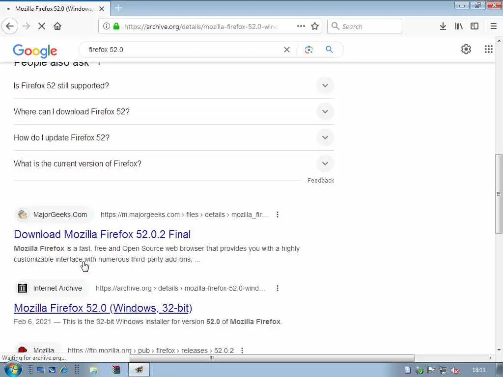Click the taskbar clock showing 18:11
The width and height of the screenshot is (503, 377).
tap(478, 370)
